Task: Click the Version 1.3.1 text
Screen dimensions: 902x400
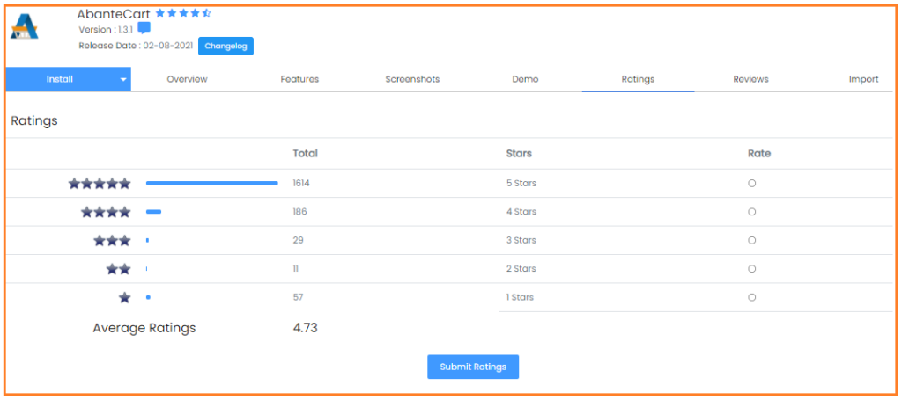Action: [x=106, y=30]
